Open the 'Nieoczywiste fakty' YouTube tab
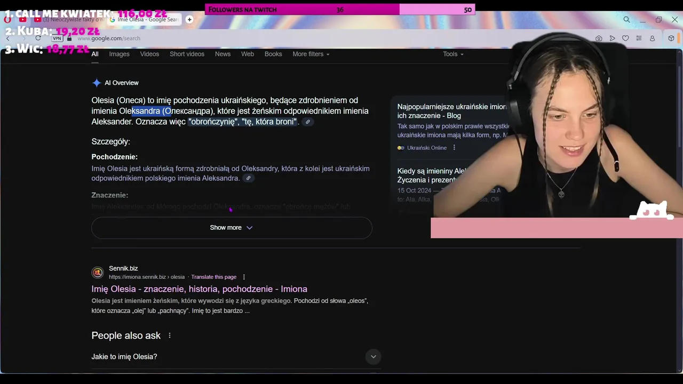Screen dimensions: 683x384 pyautogui.click(x=69, y=19)
